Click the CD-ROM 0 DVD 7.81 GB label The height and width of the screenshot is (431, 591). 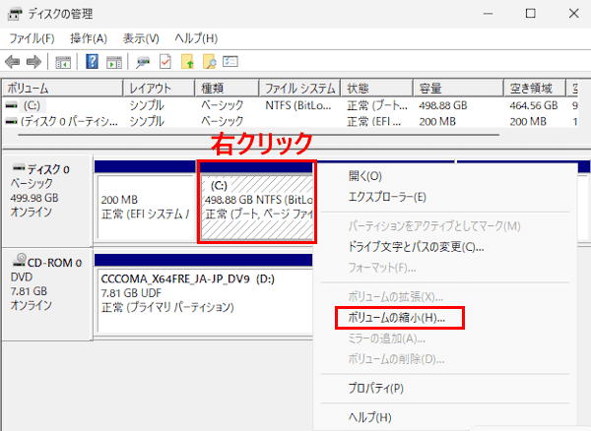[x=47, y=294]
